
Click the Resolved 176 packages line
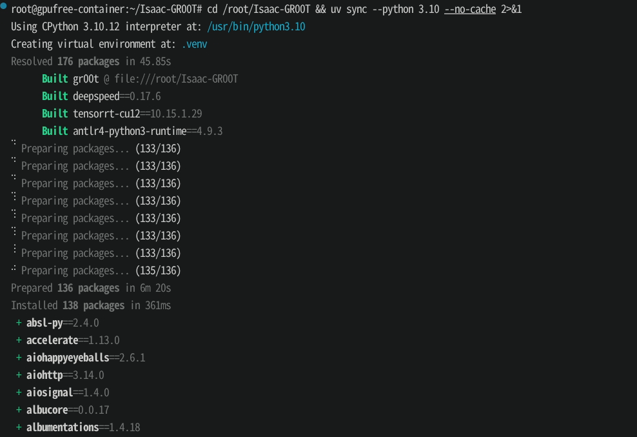(91, 61)
